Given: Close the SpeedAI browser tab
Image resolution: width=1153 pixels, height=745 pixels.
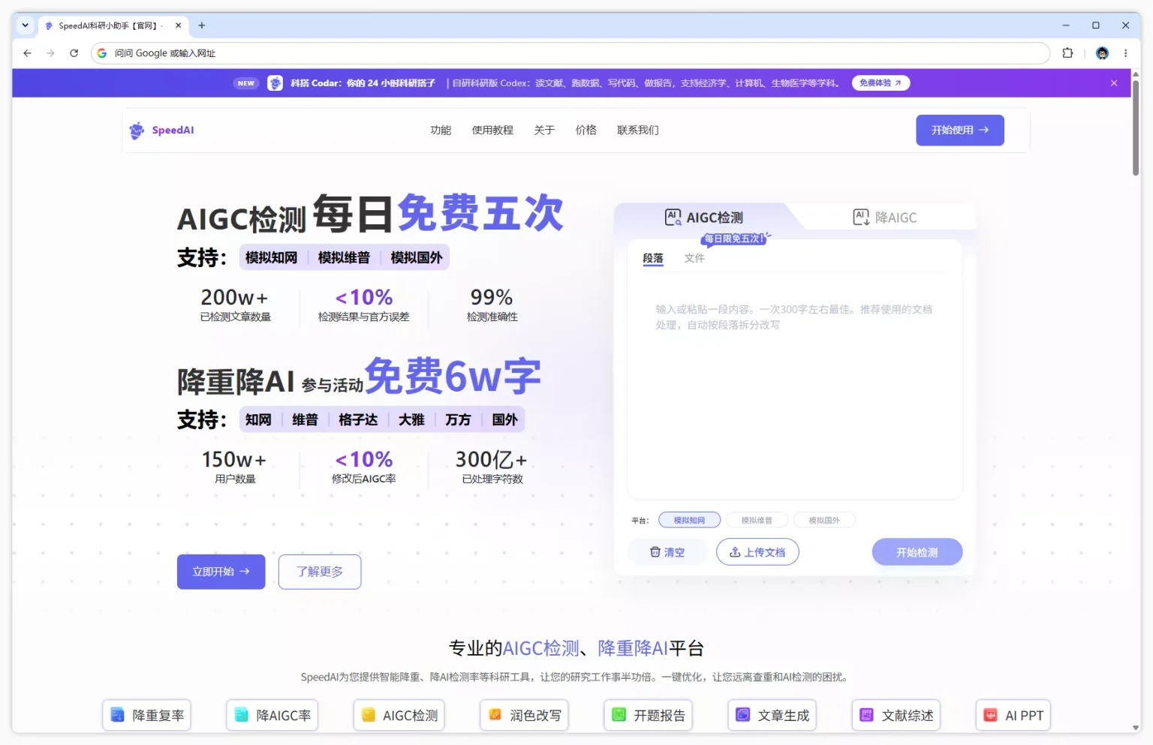Looking at the screenshot, I should [x=178, y=26].
